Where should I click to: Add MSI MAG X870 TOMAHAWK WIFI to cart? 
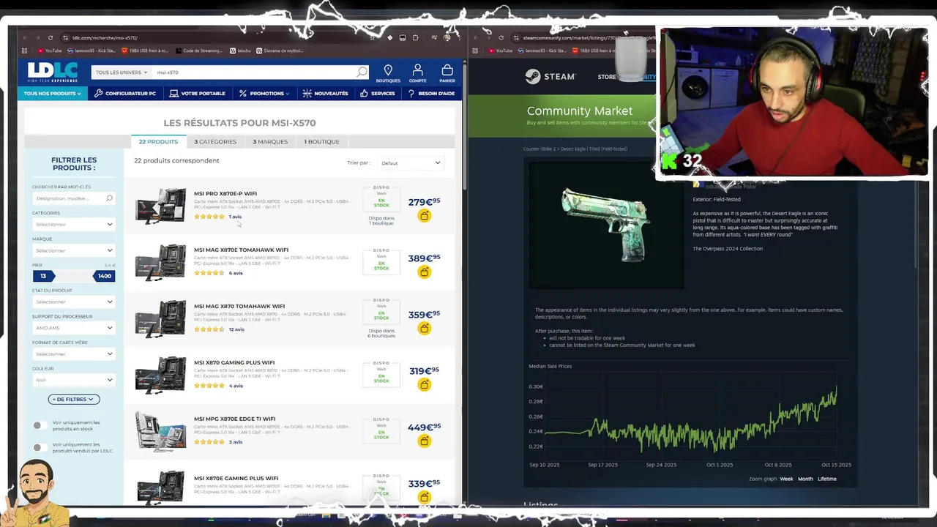click(x=425, y=329)
